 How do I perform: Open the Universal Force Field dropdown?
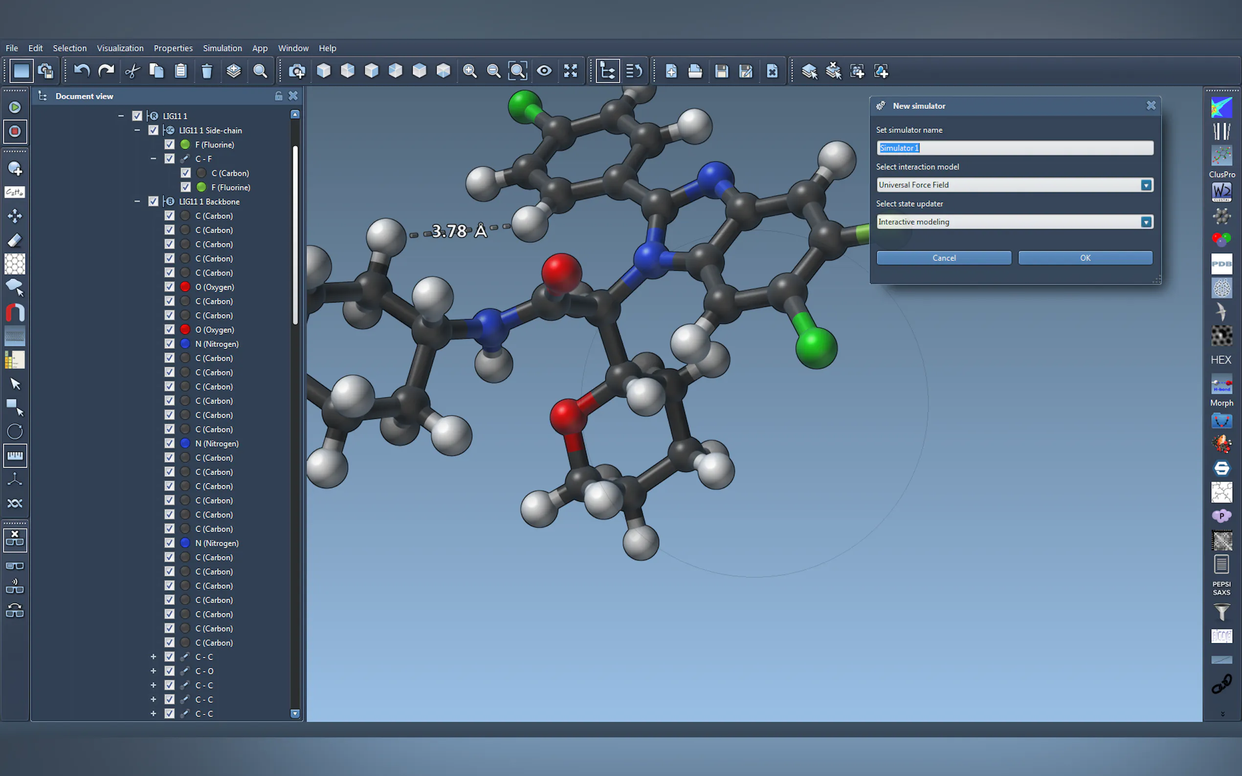pos(1146,185)
